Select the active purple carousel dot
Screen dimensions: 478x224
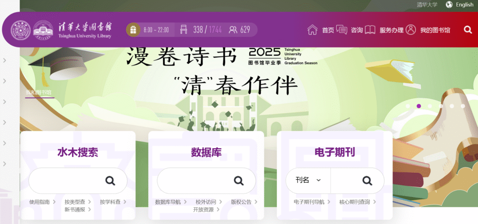click(x=419, y=106)
